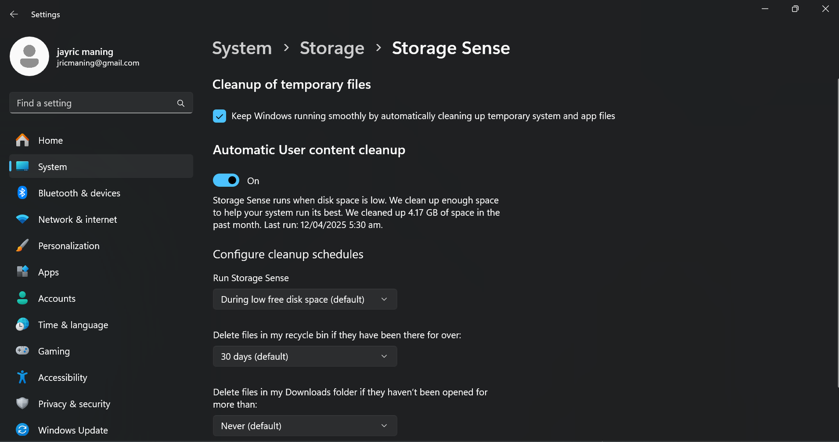
Task: Click the Time & language clock icon
Action: 22,324
